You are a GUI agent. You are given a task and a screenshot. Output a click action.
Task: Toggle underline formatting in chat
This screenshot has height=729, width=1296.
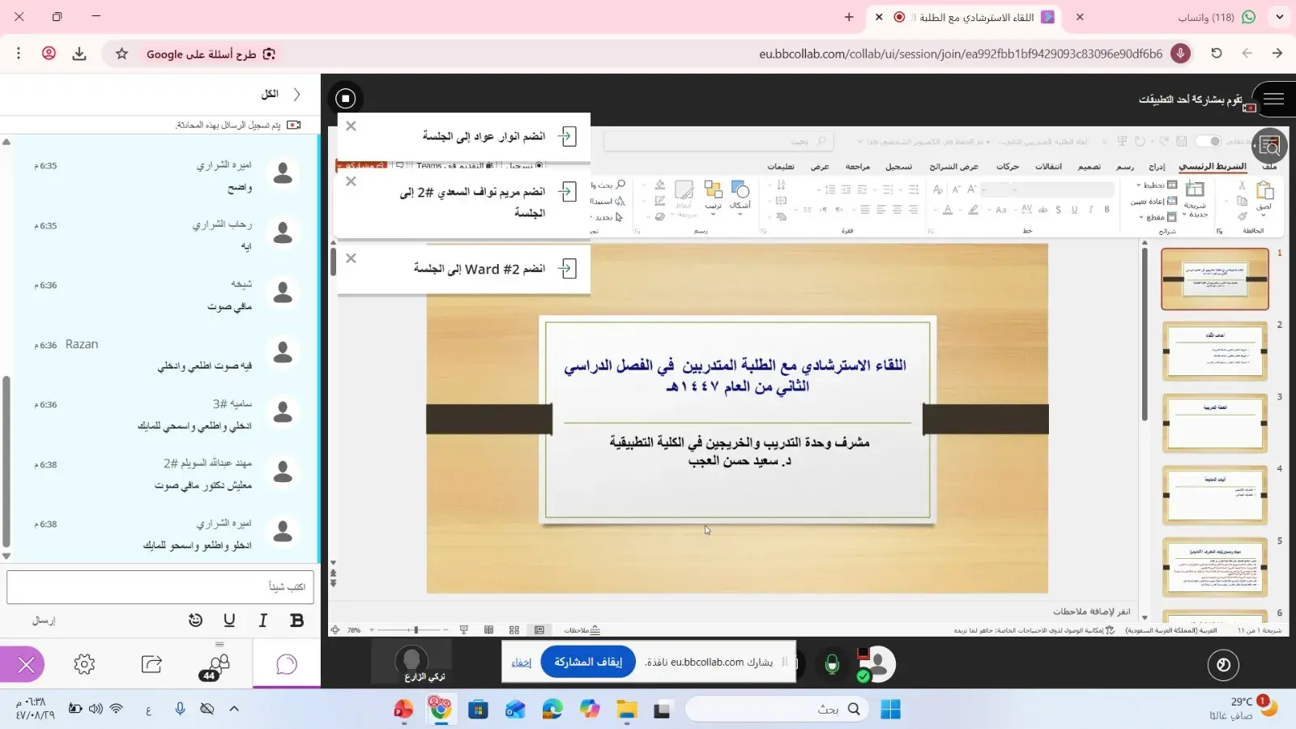coord(229,620)
